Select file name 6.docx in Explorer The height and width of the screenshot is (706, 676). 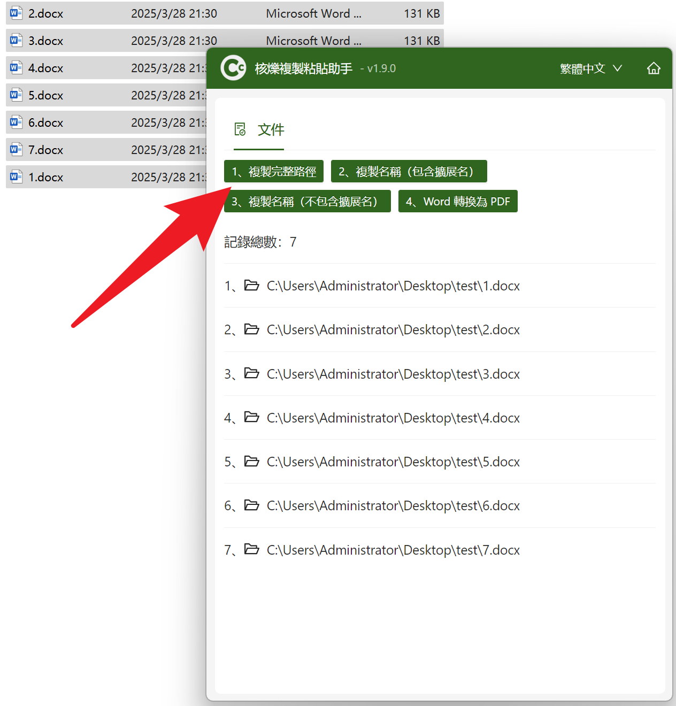[45, 123]
